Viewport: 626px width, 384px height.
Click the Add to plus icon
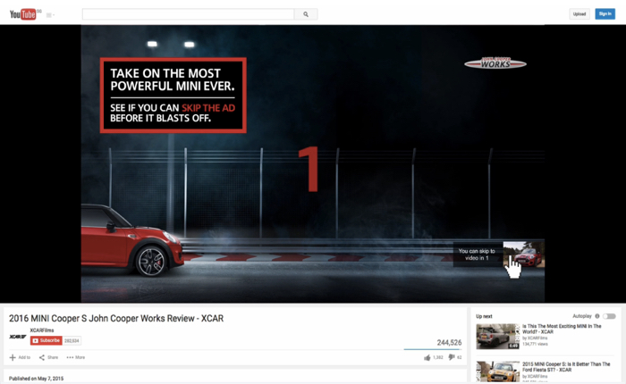pyautogui.click(x=13, y=357)
